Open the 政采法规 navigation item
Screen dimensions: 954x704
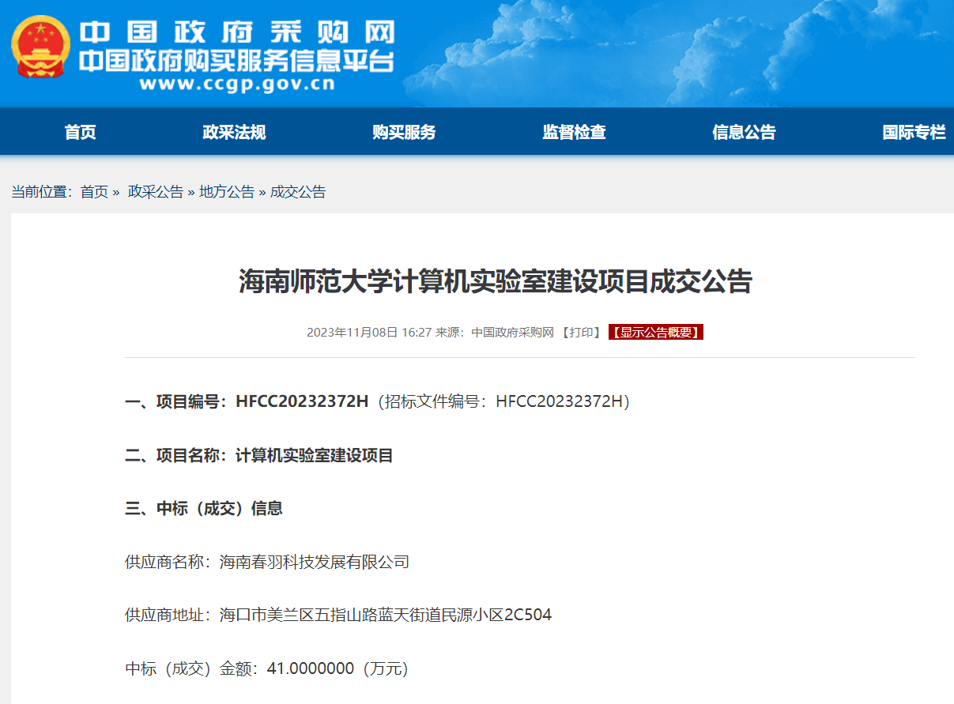tap(234, 132)
